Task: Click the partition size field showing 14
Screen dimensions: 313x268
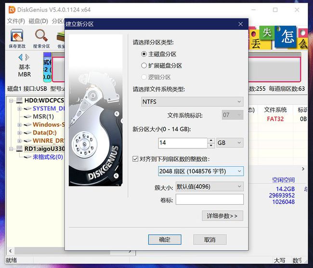Action: click(x=183, y=143)
